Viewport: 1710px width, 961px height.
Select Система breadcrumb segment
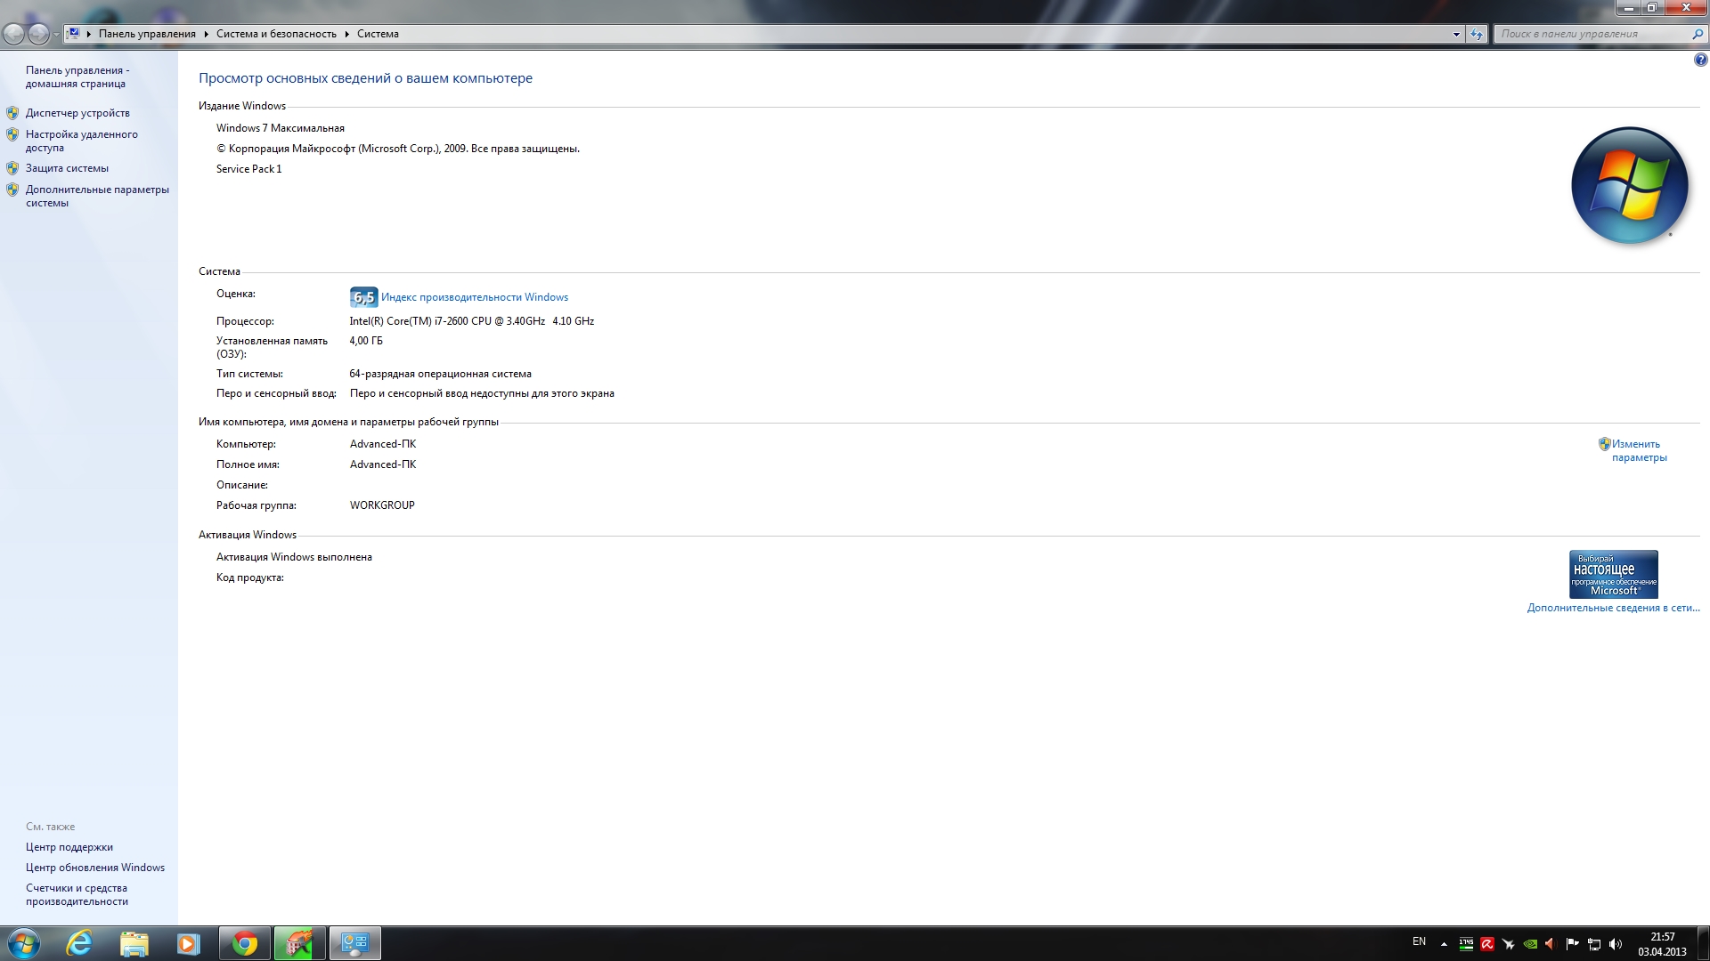point(378,34)
